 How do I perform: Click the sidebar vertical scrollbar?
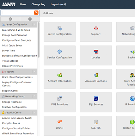(39, 40)
